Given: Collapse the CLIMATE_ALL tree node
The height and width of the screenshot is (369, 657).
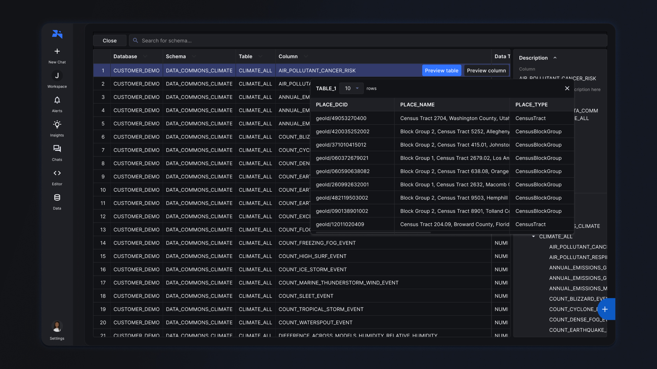Looking at the screenshot, I should point(533,236).
